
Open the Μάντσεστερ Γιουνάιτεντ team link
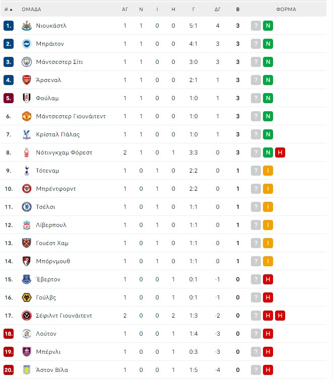[x=71, y=116]
